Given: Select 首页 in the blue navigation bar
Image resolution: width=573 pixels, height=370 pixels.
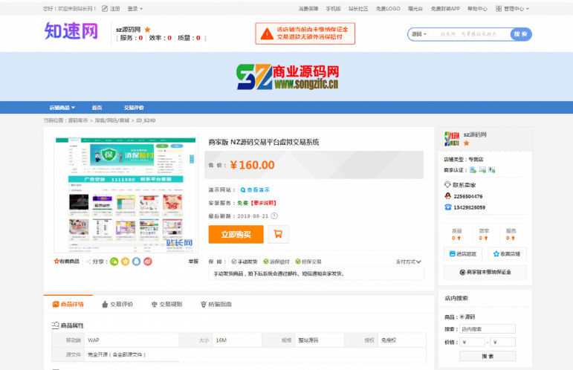Looking at the screenshot, I should (x=97, y=108).
